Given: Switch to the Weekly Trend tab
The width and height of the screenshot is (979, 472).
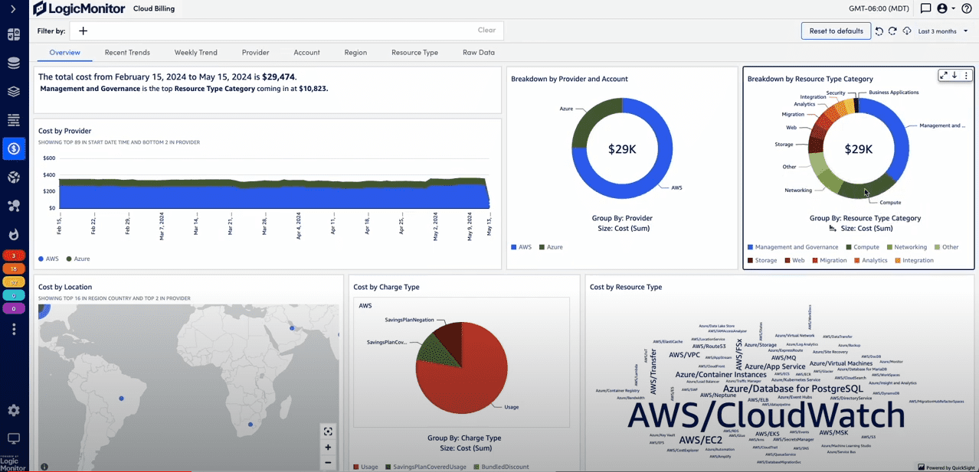Looking at the screenshot, I should pos(196,53).
